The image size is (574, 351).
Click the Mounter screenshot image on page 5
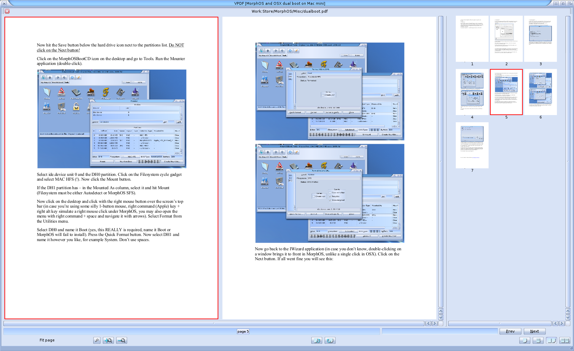(x=112, y=119)
